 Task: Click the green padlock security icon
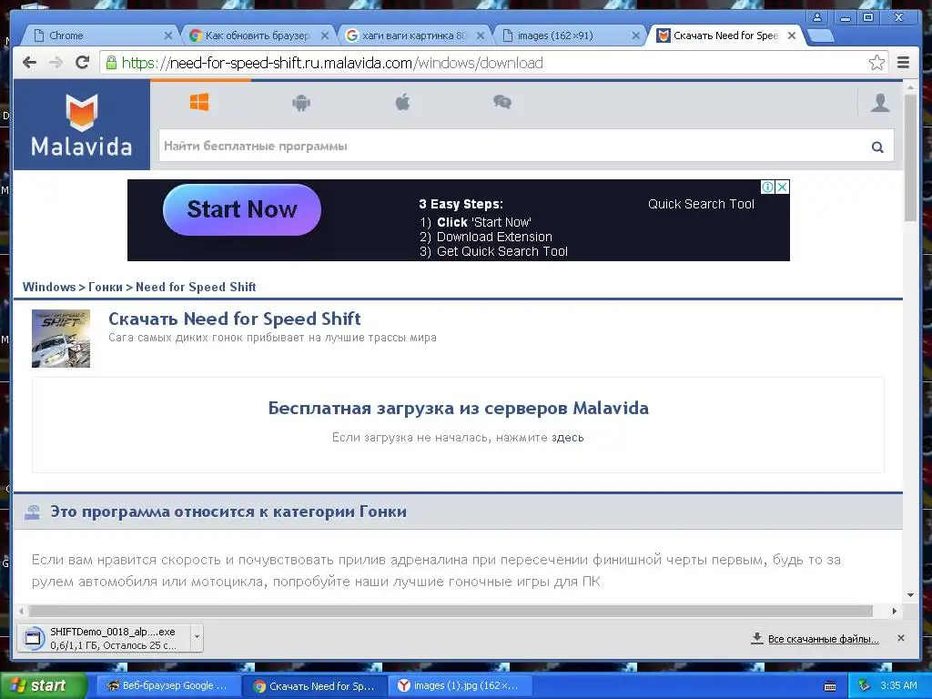[x=111, y=63]
